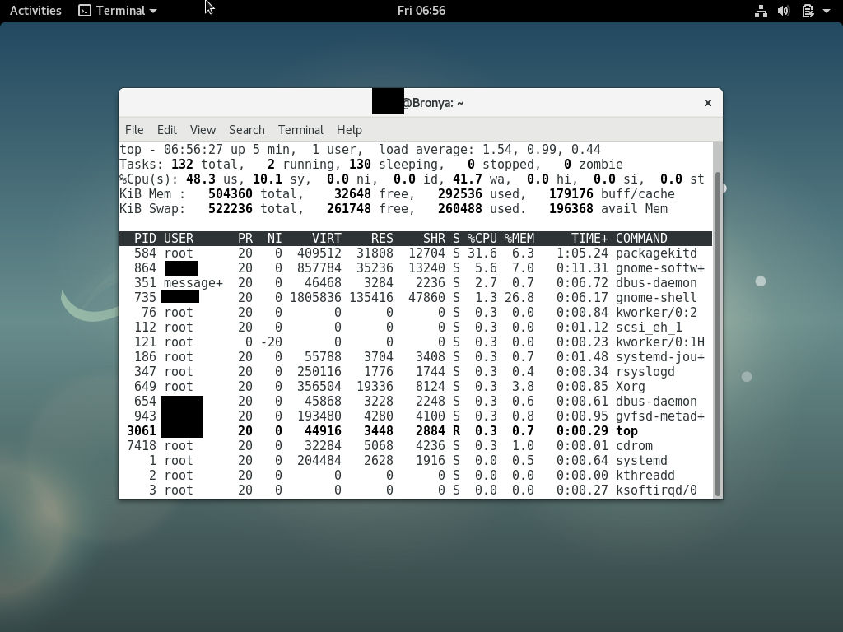Click the network status icon in top bar

(x=761, y=11)
